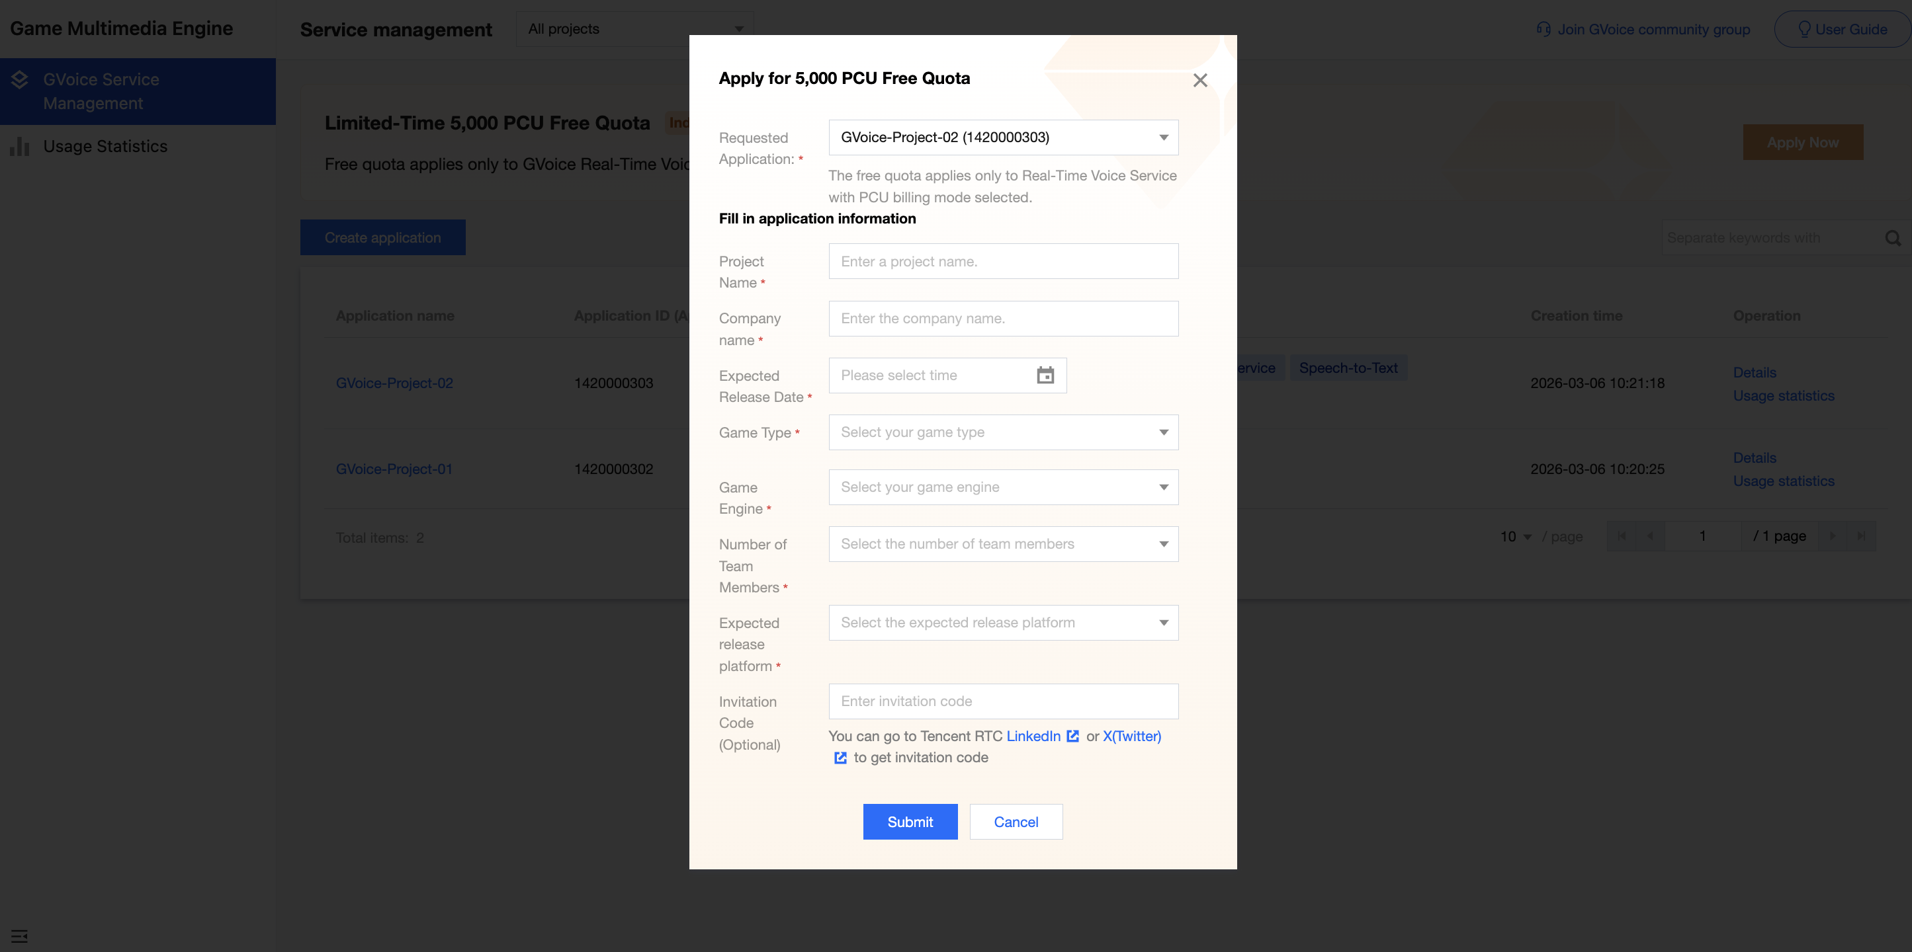The height and width of the screenshot is (952, 1912).
Task: Open expected release platform dropdown
Action: [x=1003, y=623]
